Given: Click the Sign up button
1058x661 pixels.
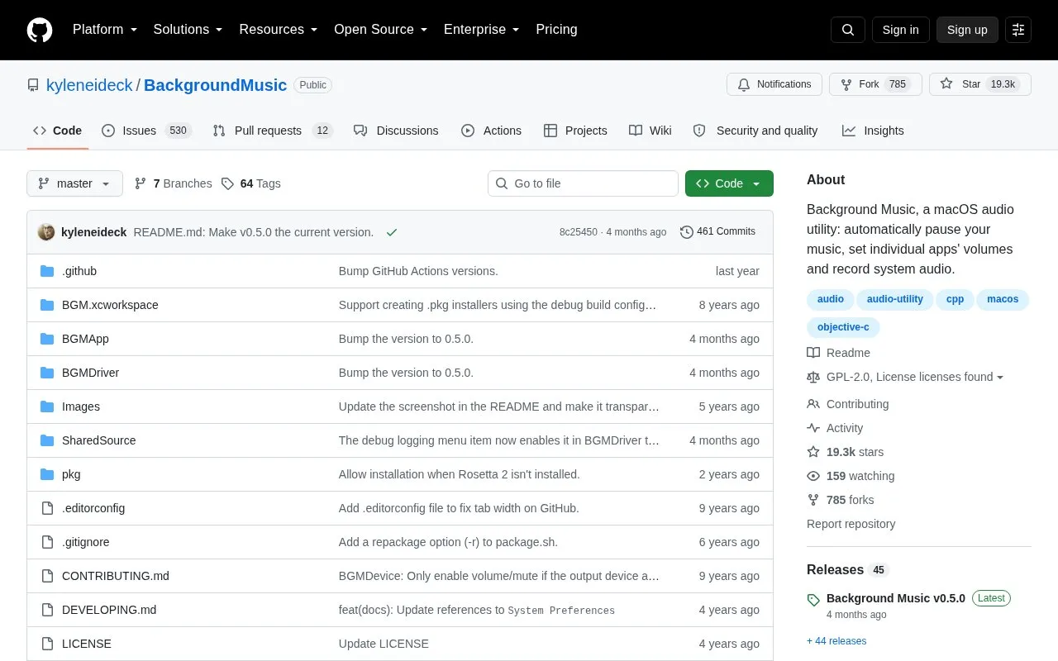Looking at the screenshot, I should coord(967,30).
